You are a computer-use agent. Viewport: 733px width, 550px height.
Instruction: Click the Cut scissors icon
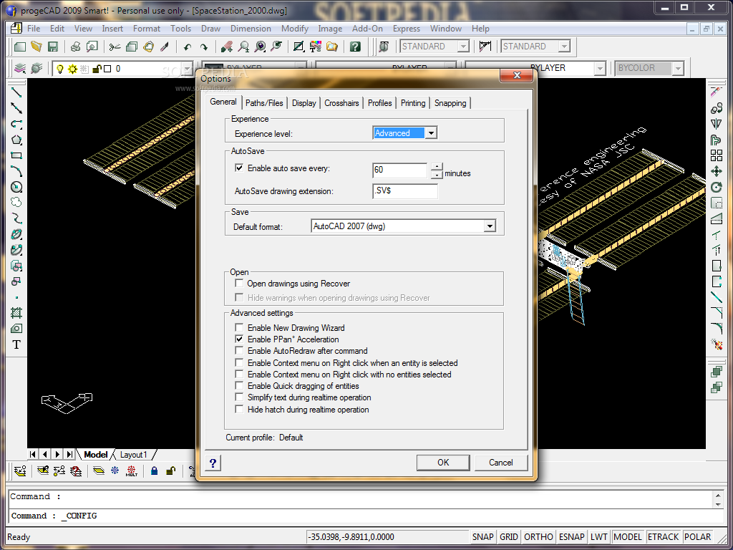point(115,47)
